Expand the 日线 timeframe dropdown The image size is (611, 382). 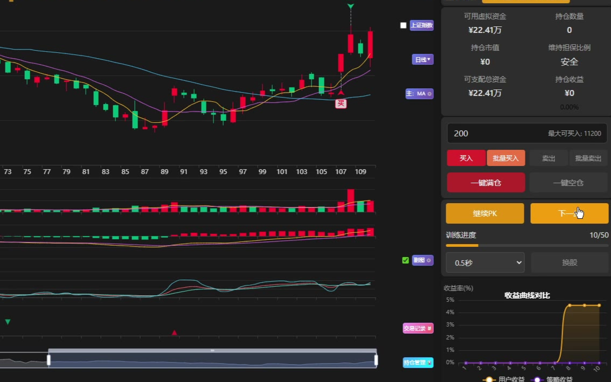pos(422,60)
